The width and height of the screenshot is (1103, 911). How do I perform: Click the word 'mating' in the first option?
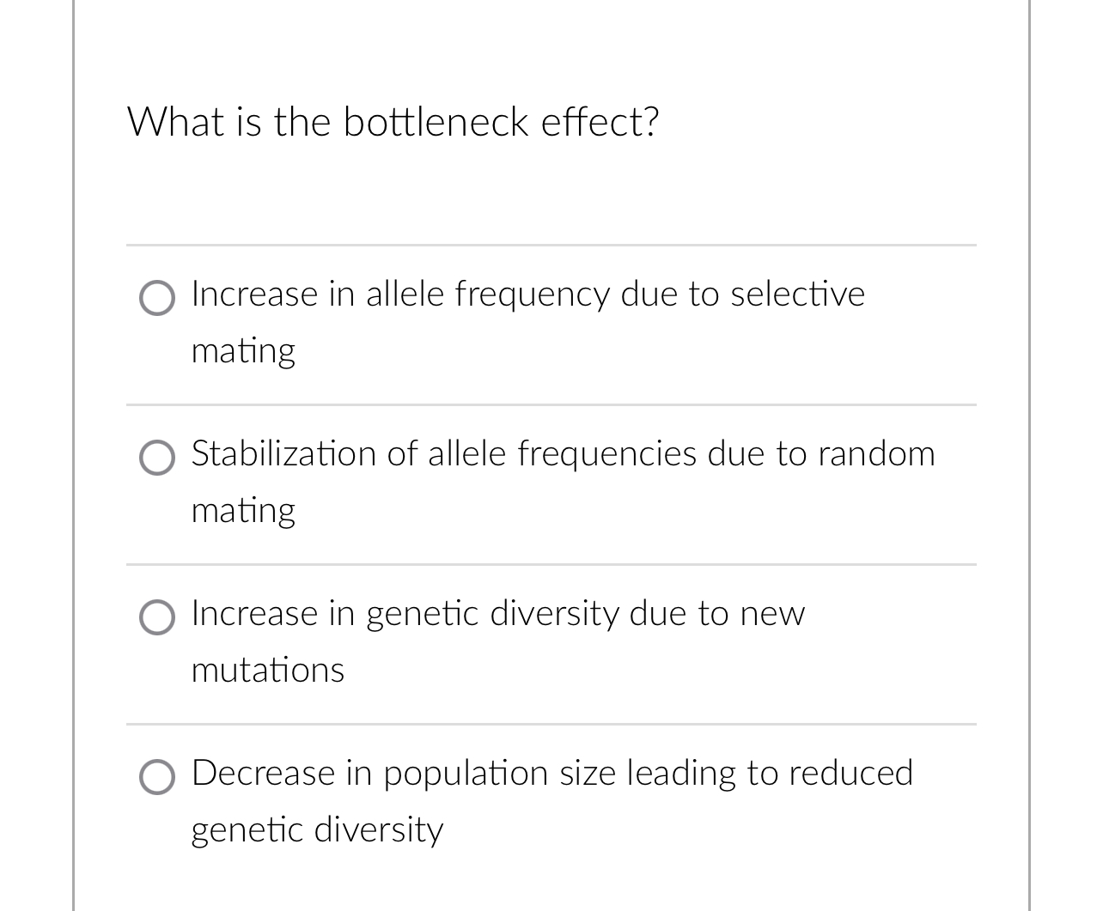coord(243,350)
